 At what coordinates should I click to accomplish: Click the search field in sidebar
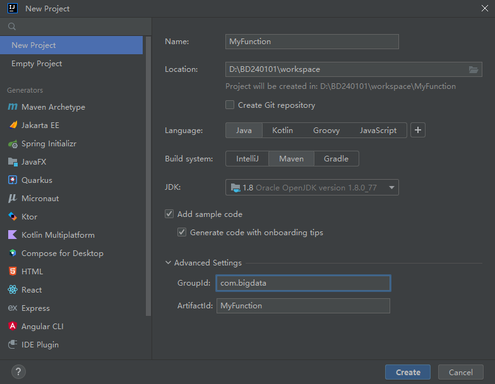click(76, 26)
